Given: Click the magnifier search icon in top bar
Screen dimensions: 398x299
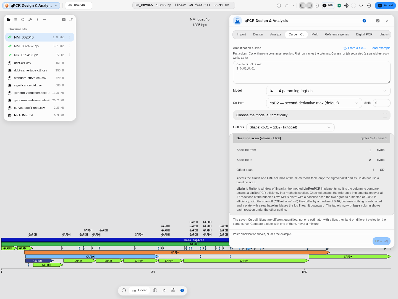Looking at the screenshot, I should [361, 6].
